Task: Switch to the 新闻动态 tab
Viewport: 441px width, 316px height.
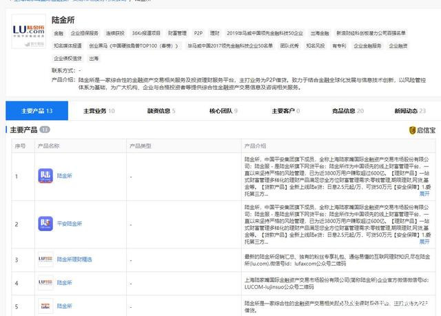Action: 410,110
